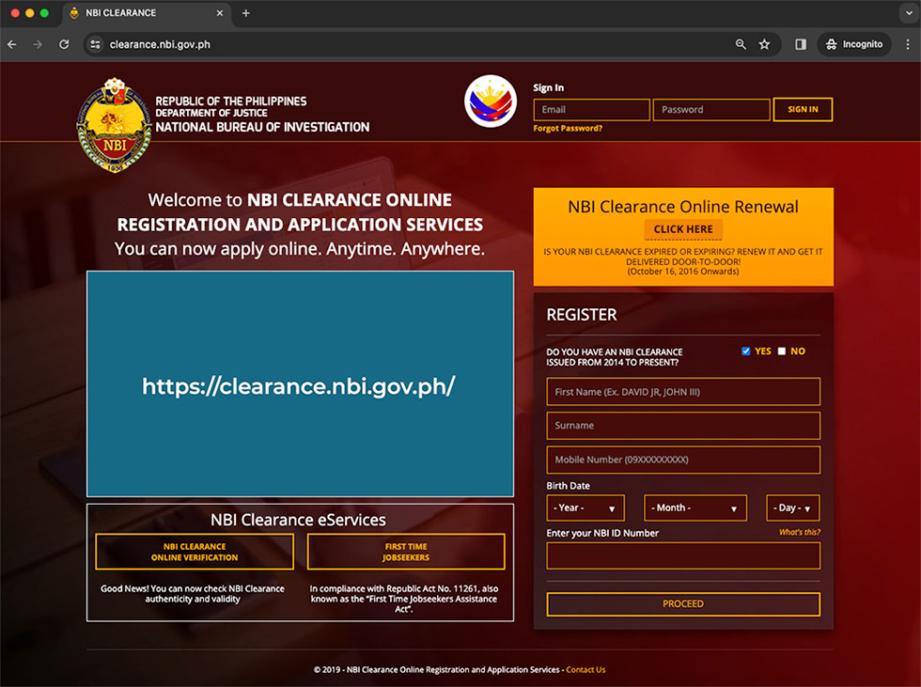Screen dimensions: 921x687
Task: Click the Good News authenticity description text
Action: (193, 594)
